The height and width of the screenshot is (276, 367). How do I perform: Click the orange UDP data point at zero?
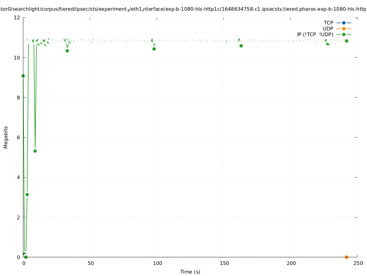click(x=346, y=257)
